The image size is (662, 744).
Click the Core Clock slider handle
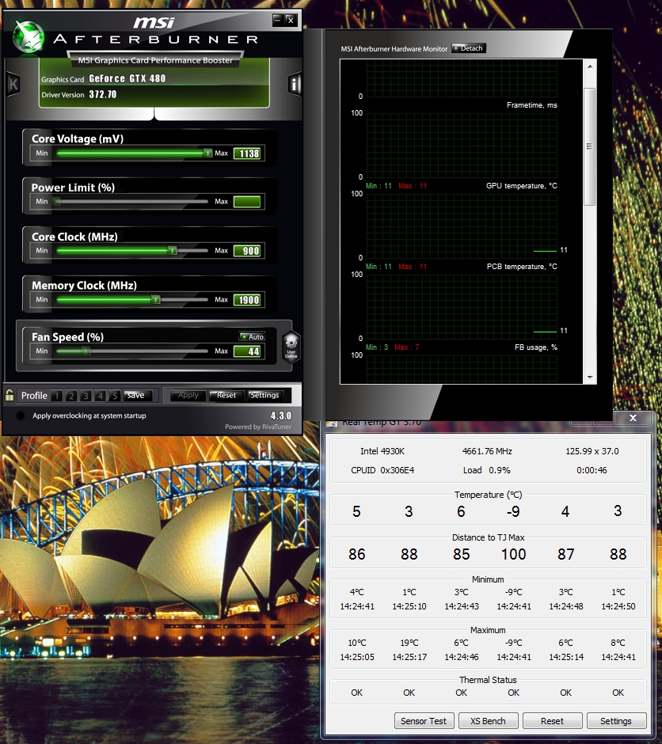tap(173, 250)
